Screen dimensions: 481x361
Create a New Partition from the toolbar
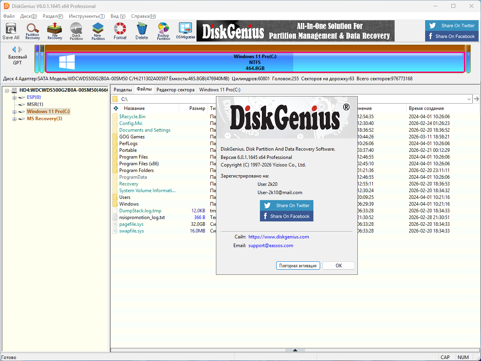(x=98, y=31)
